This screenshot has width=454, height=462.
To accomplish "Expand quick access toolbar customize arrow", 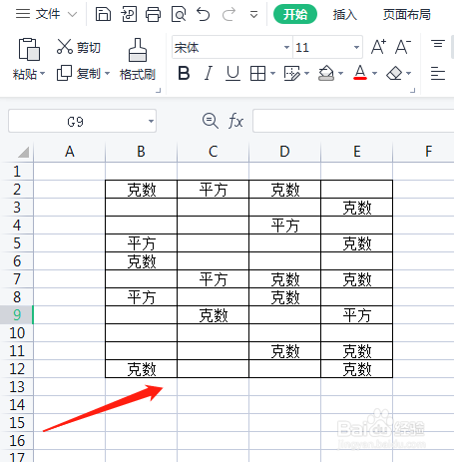I will point(253,15).
